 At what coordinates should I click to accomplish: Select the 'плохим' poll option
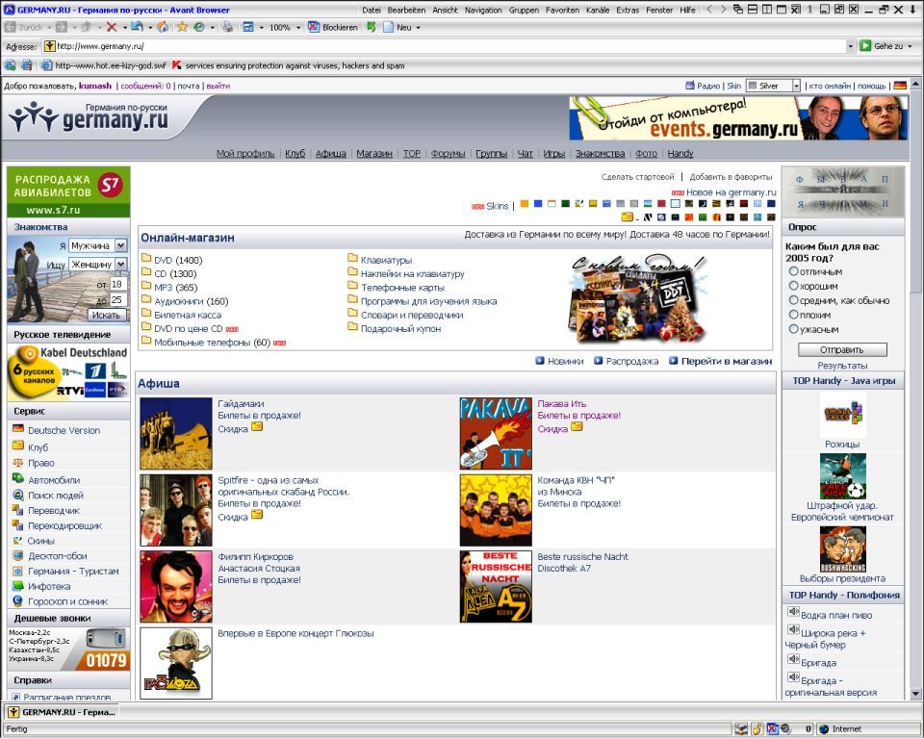pyautogui.click(x=794, y=315)
